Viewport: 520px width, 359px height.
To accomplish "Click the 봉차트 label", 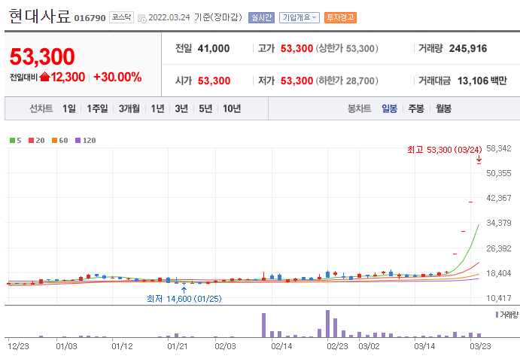I will (359, 108).
